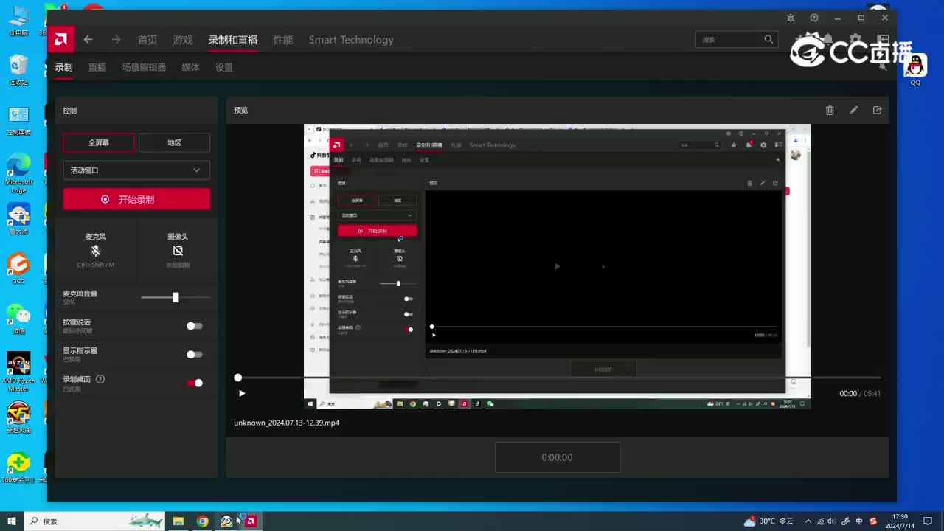Toggle the 按键说话 switch
This screenshot has width=944, height=531.
tap(194, 326)
